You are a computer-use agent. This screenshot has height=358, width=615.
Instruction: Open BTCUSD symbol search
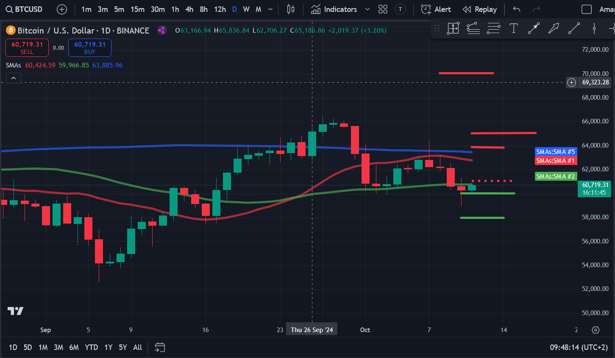[x=24, y=9]
